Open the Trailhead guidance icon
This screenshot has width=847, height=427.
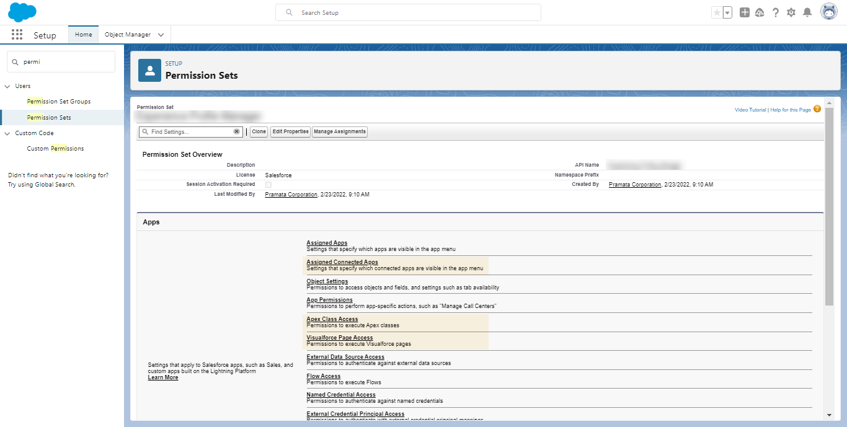[x=760, y=12]
